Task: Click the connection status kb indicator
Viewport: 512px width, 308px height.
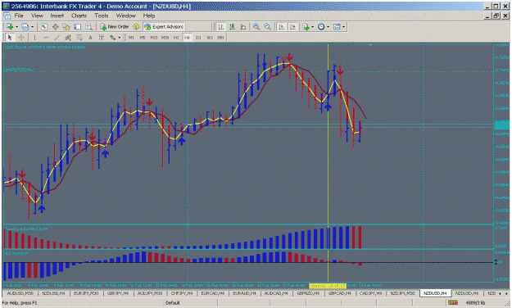Action: (x=475, y=303)
